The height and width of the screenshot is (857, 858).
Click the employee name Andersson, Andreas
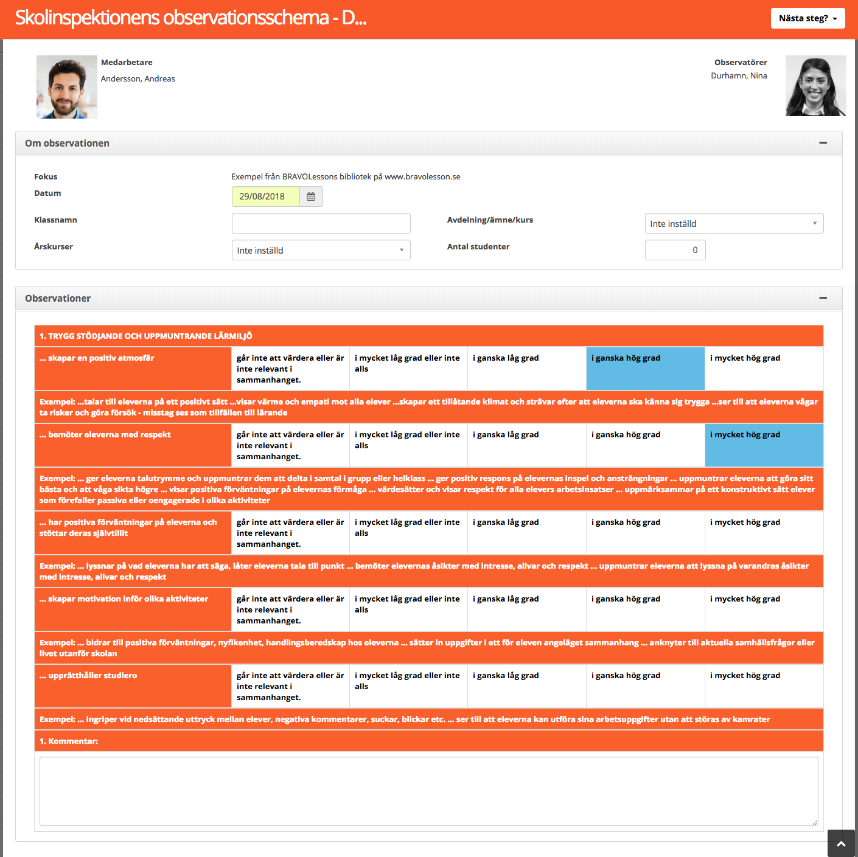click(138, 78)
